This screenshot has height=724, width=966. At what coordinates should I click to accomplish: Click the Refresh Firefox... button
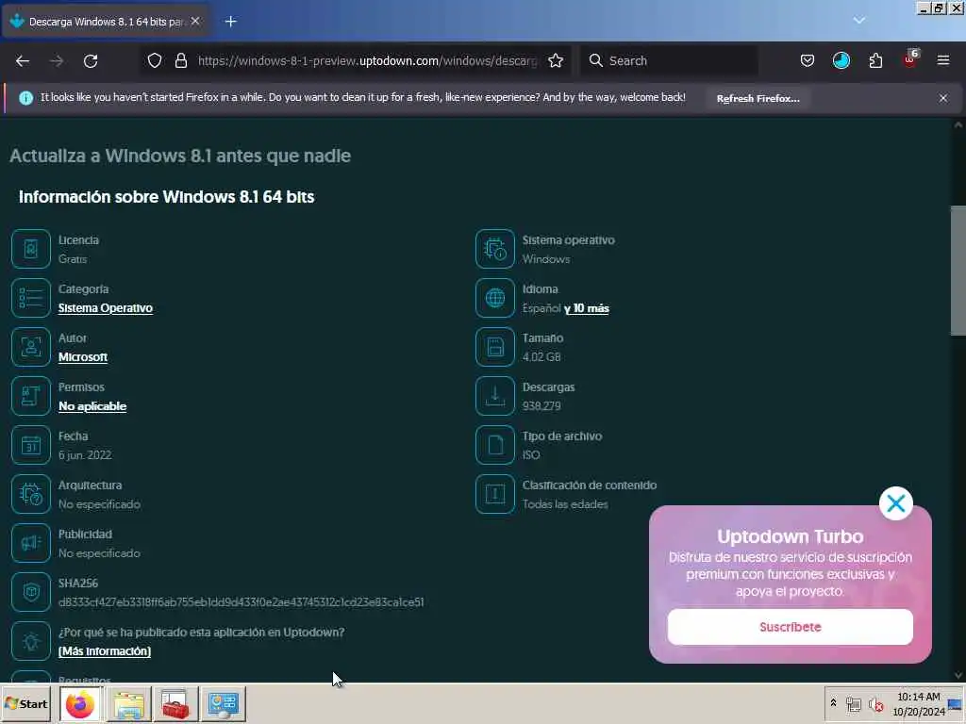(758, 98)
